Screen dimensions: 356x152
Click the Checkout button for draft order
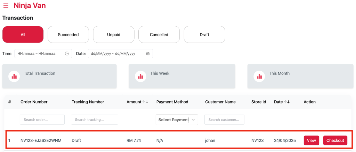coord(335,141)
